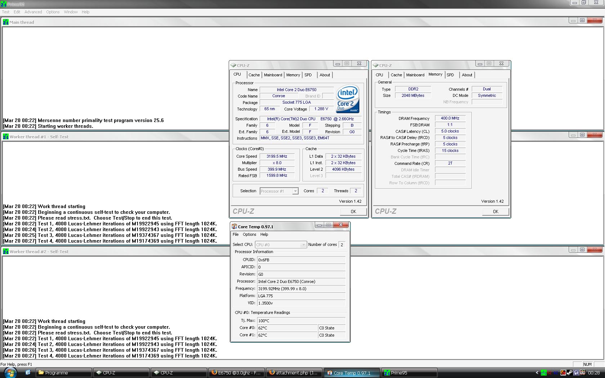This screenshot has height=378, width=605.
Task: Show hidden system tray icons with the chevron
Action: (x=537, y=373)
